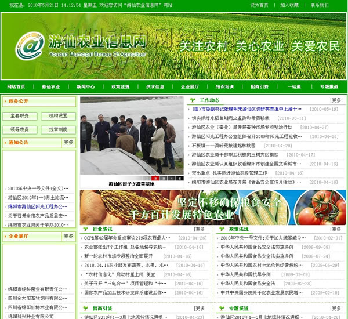Open news 突出重点 扎实抓好游仙农经管理工作
Viewport: 348px width, 319px height.
(230, 173)
